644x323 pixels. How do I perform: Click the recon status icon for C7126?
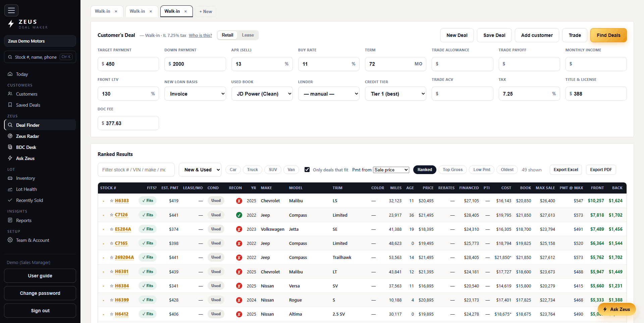pyautogui.click(x=239, y=215)
